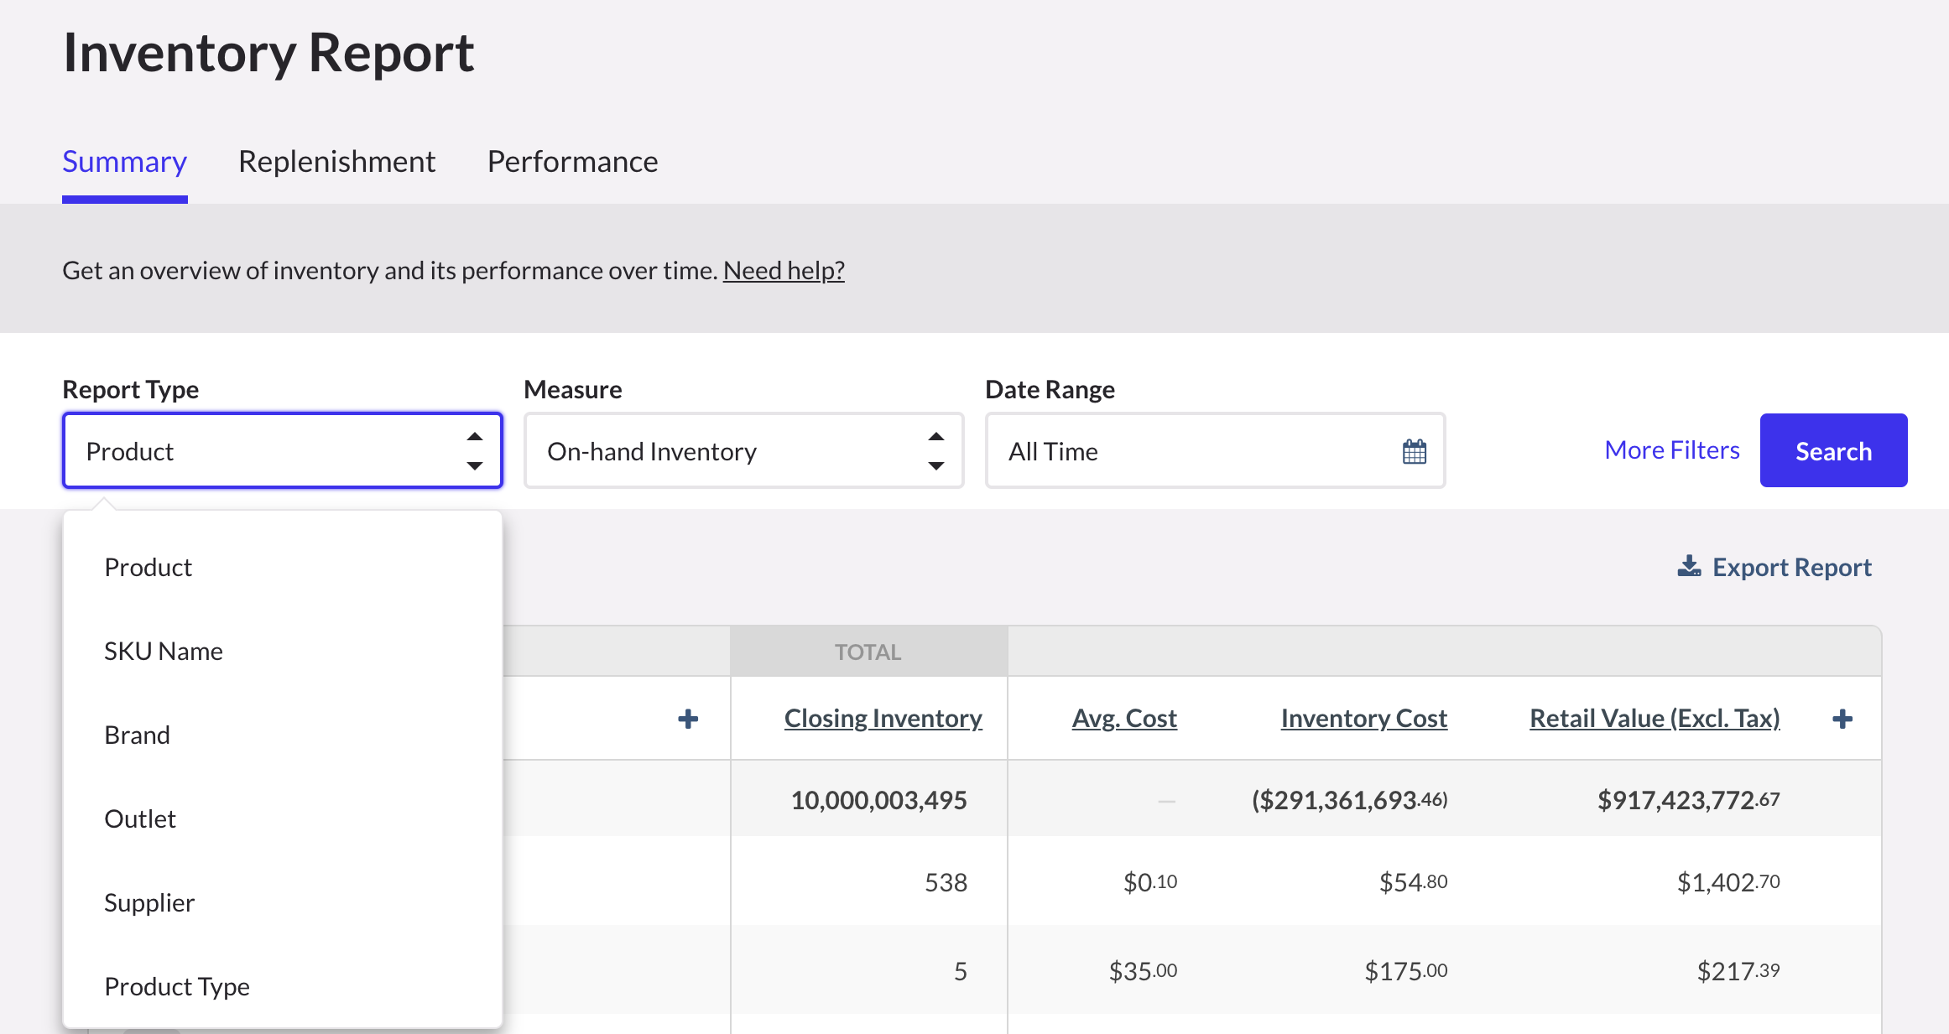Click the Export Report download icon
This screenshot has width=1949, height=1034.
click(1689, 566)
